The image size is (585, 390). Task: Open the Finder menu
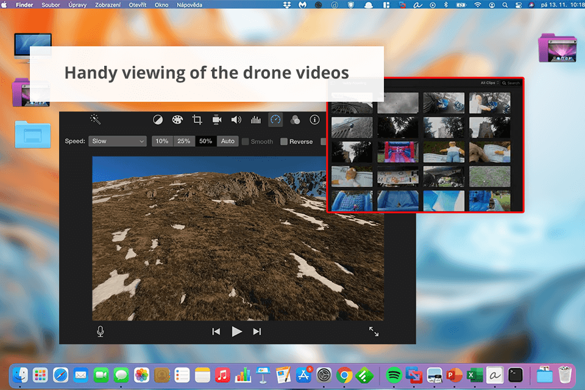click(x=24, y=5)
